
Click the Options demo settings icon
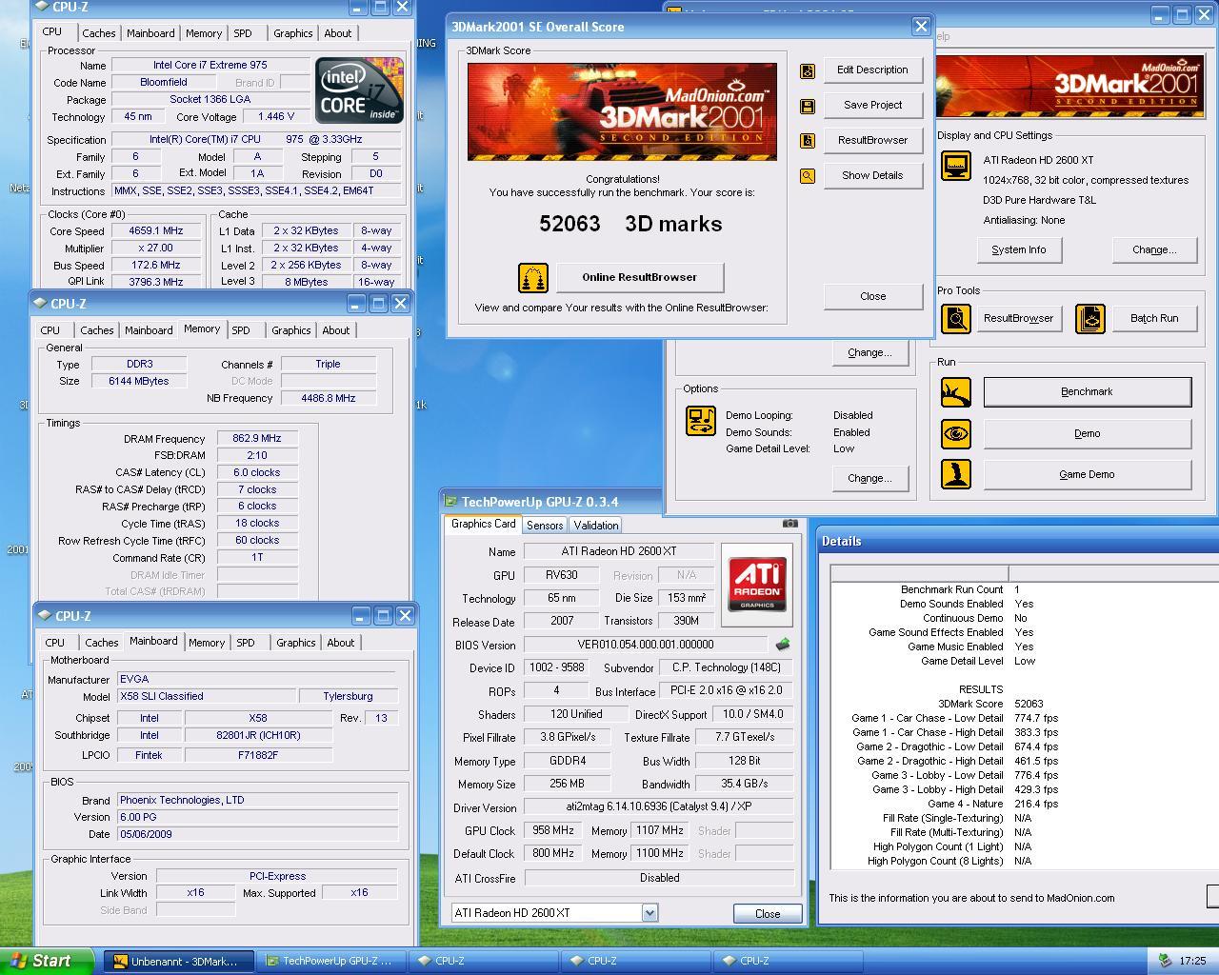[x=701, y=421]
